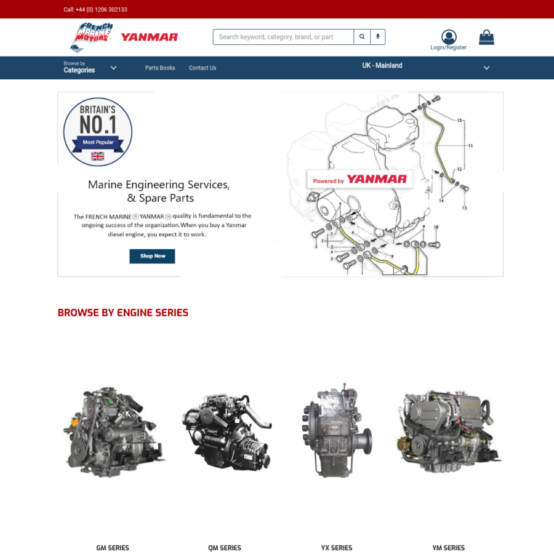Select the GM SERIES label

coord(113,548)
